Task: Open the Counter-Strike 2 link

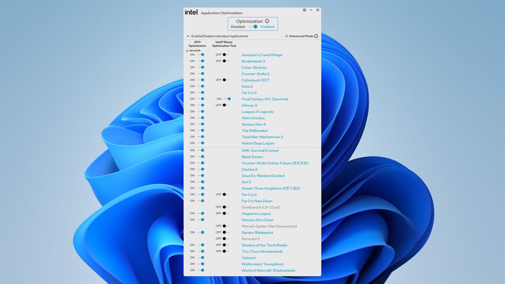Action: pos(255,74)
